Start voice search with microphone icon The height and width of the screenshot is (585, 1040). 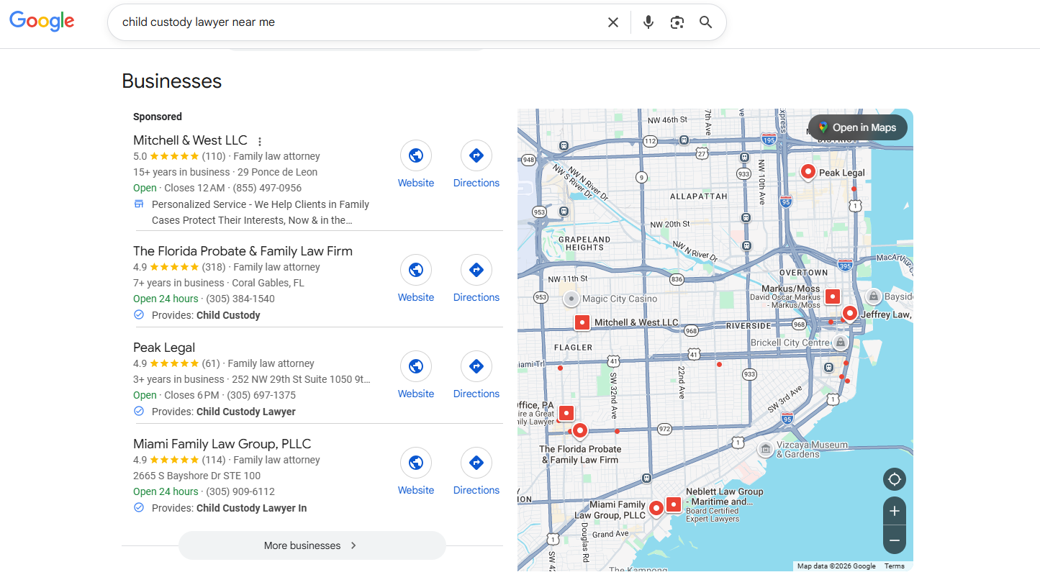pyautogui.click(x=648, y=22)
